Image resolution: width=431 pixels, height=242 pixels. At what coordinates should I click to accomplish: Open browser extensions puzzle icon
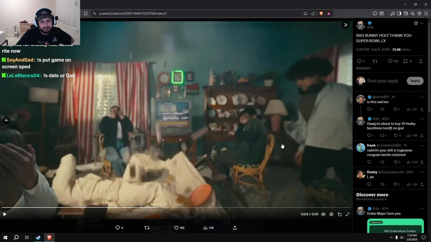pos(375,13)
